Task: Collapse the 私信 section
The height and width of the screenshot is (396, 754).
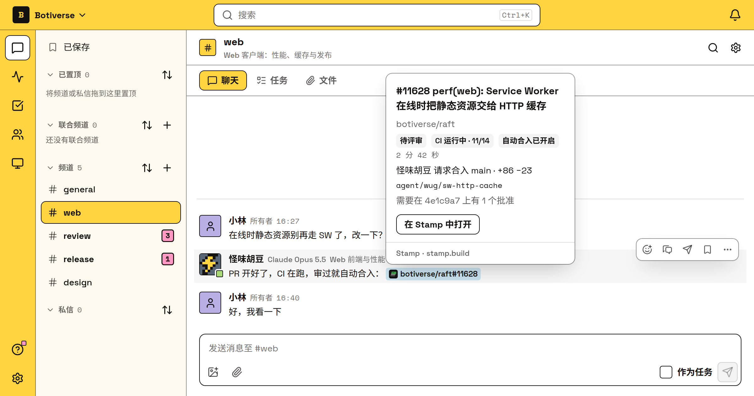Action: click(x=50, y=310)
